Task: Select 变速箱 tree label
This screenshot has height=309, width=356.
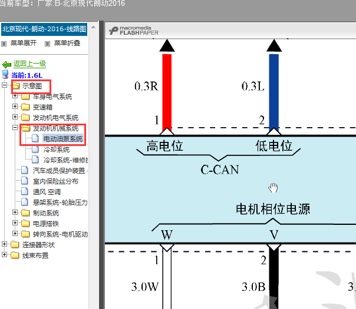Action: click(42, 107)
